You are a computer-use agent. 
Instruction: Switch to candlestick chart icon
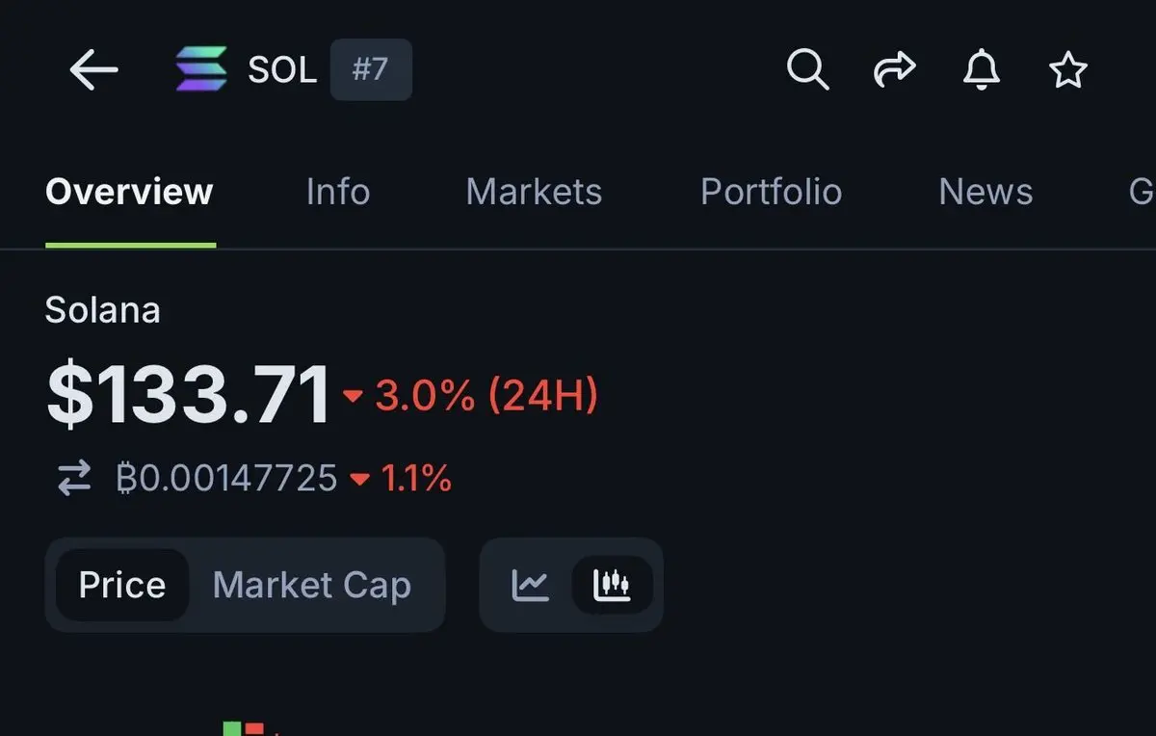point(612,585)
